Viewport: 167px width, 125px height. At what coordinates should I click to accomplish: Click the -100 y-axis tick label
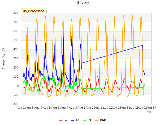tap(15, 95)
